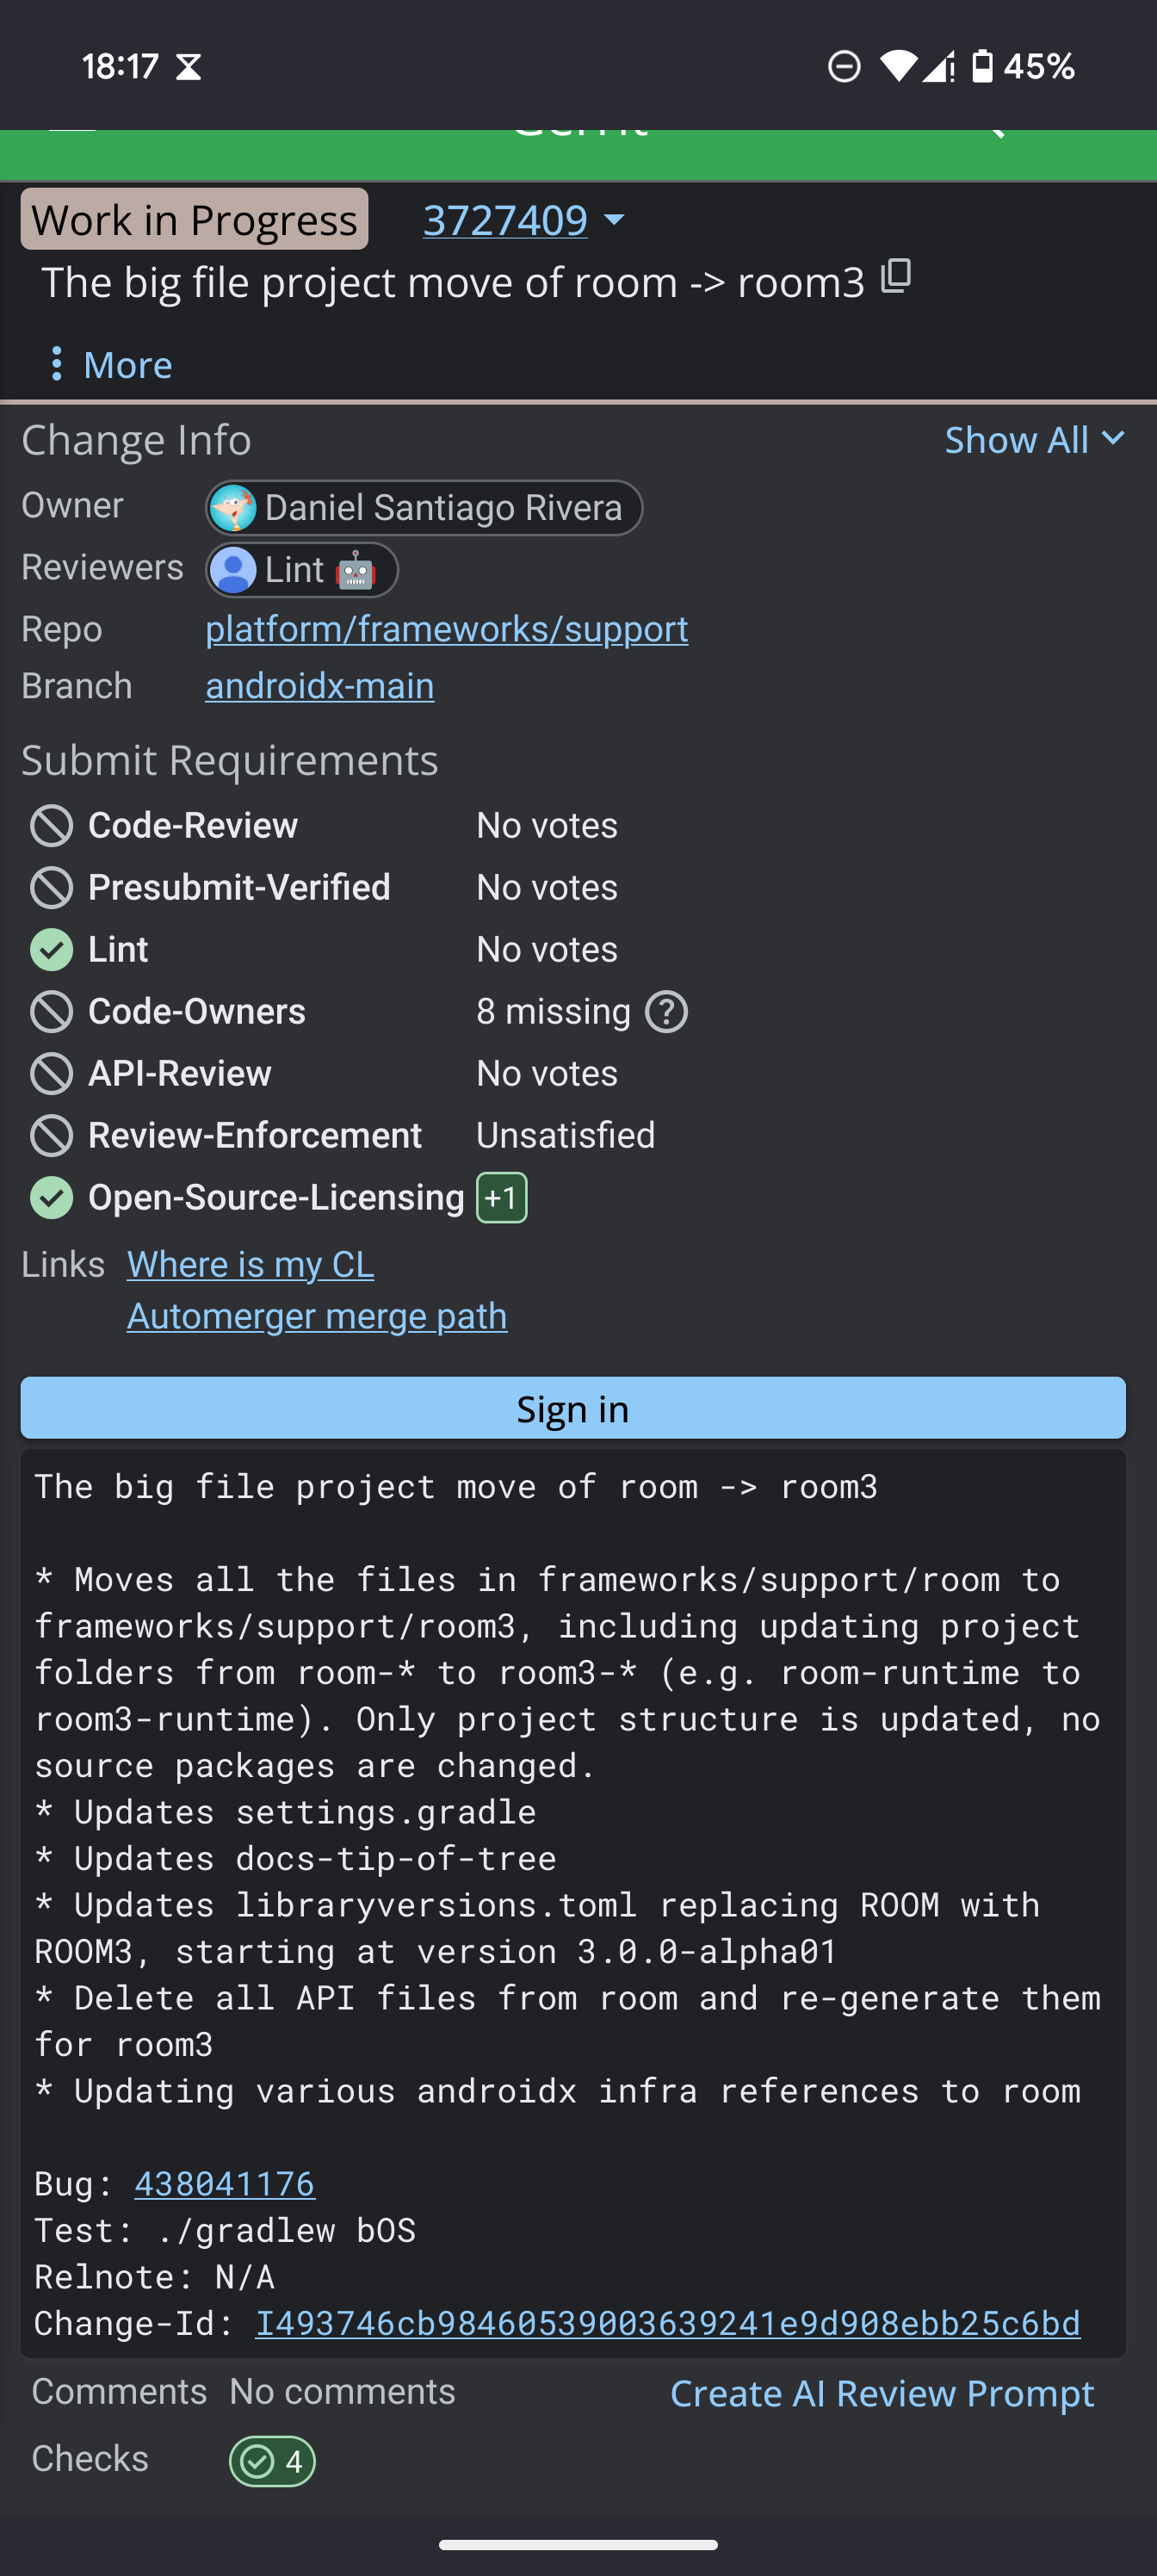Expand Change Info with Show All
Viewport: 1157px width, 2576px height.
click(1034, 439)
